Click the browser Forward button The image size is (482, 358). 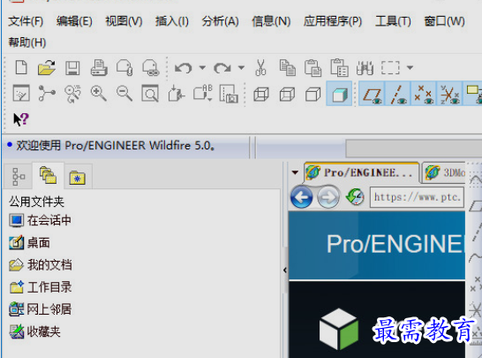pos(328,196)
